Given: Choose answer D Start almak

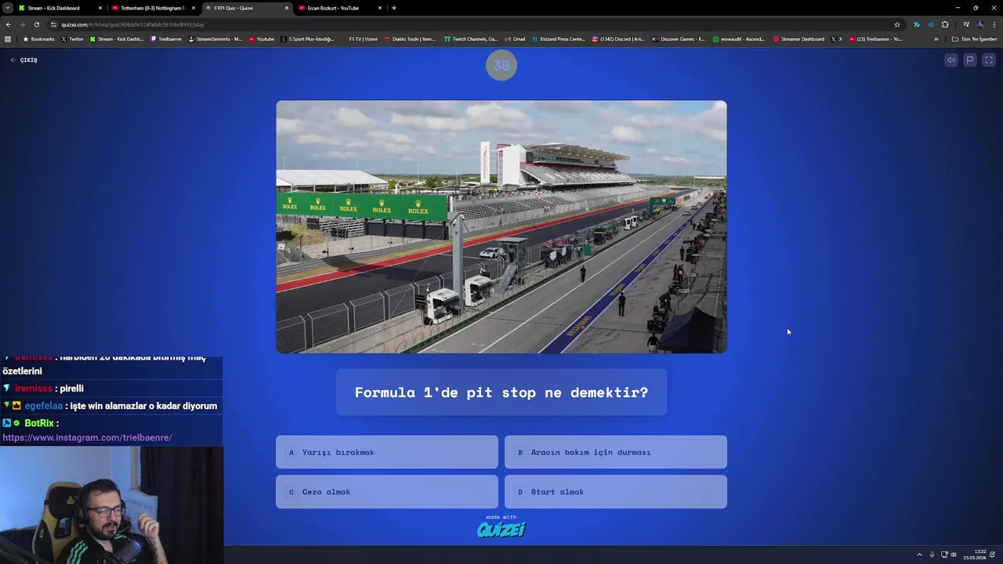Looking at the screenshot, I should click(x=615, y=492).
